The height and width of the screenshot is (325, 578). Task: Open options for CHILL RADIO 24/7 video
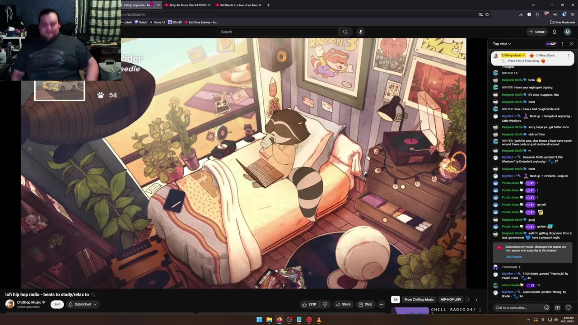coord(480,310)
